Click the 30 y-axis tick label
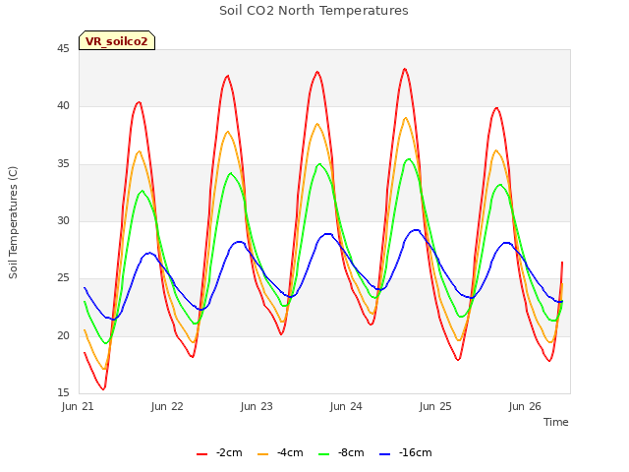 click(x=63, y=220)
